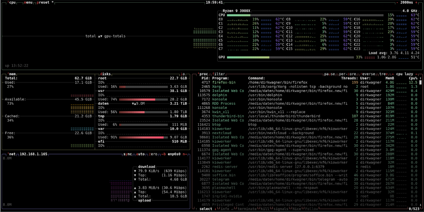Toggle the mem box header
The width and height of the screenshot is (424, 212).
coord(12,74)
